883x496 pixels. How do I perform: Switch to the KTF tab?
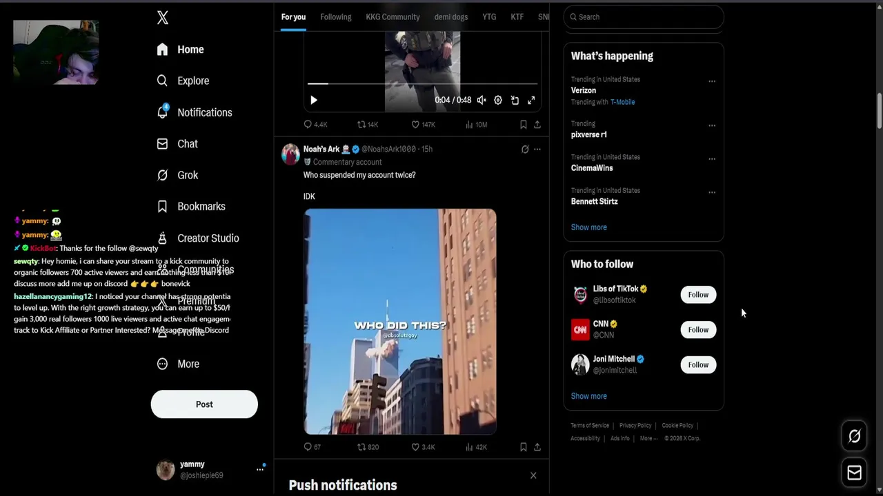pos(517,17)
